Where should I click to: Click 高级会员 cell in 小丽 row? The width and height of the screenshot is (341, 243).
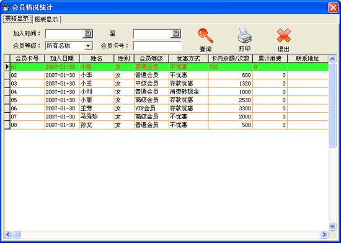click(x=151, y=100)
